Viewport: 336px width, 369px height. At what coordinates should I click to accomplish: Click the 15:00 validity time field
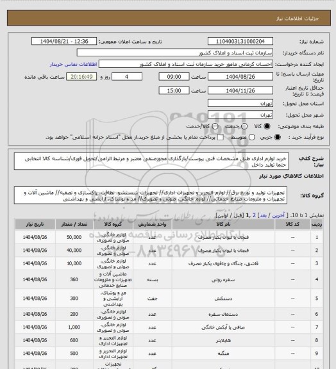[x=174, y=90]
